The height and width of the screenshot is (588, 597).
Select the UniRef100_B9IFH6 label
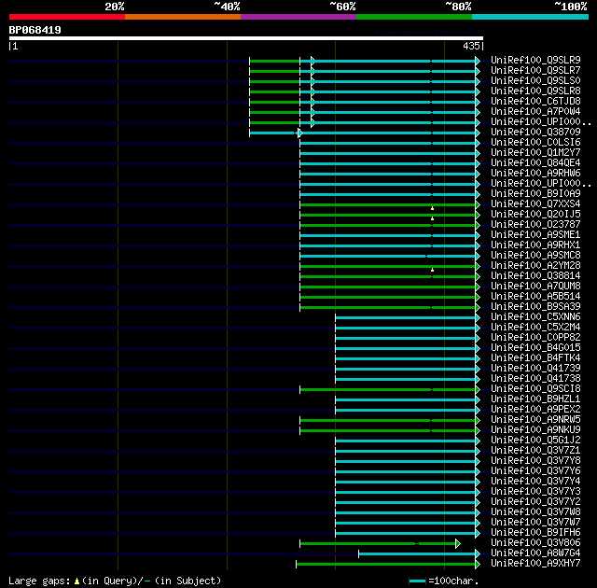point(535,533)
